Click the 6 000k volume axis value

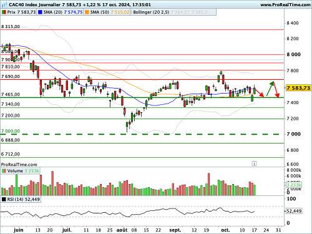[294, 176]
